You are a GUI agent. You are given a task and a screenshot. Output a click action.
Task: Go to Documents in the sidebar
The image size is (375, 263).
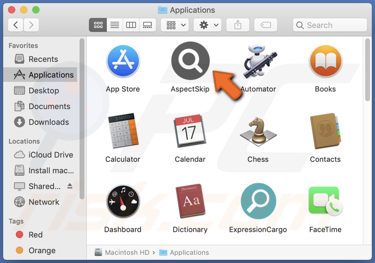40,106
